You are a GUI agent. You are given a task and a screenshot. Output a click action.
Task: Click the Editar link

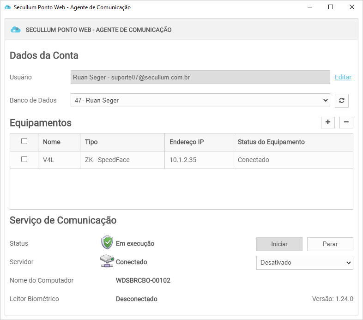click(343, 77)
